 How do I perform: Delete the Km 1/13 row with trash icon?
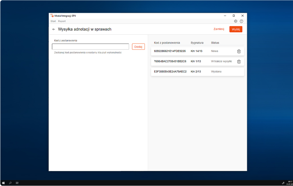[239, 62]
